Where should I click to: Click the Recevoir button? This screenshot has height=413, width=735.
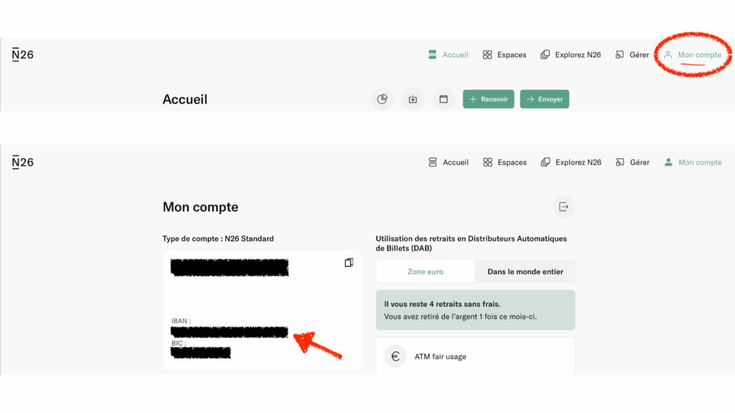tap(489, 99)
